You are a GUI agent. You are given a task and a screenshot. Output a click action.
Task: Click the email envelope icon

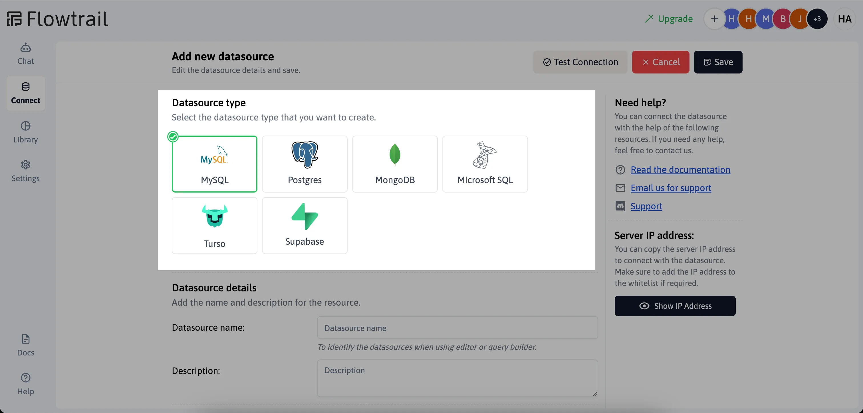(620, 188)
